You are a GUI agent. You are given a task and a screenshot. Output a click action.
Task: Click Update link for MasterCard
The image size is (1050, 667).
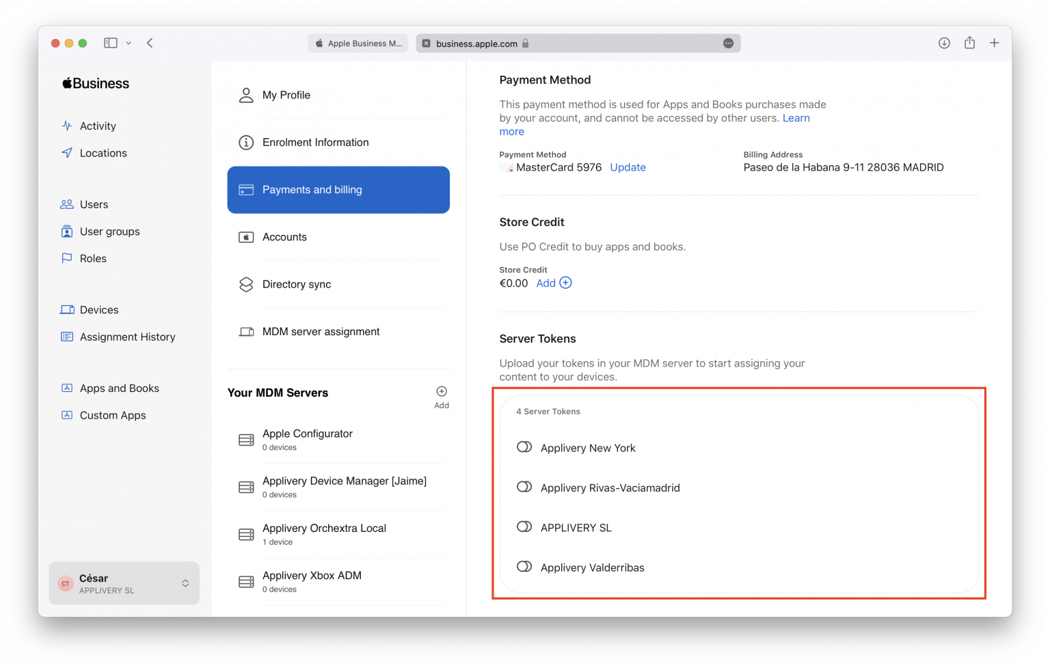[628, 167]
